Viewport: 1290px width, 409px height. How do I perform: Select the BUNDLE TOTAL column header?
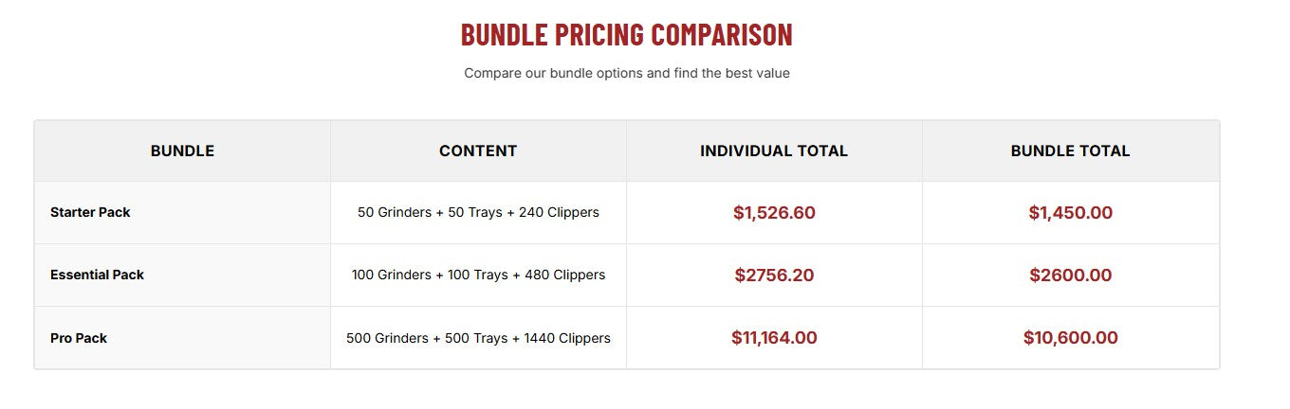point(1070,151)
